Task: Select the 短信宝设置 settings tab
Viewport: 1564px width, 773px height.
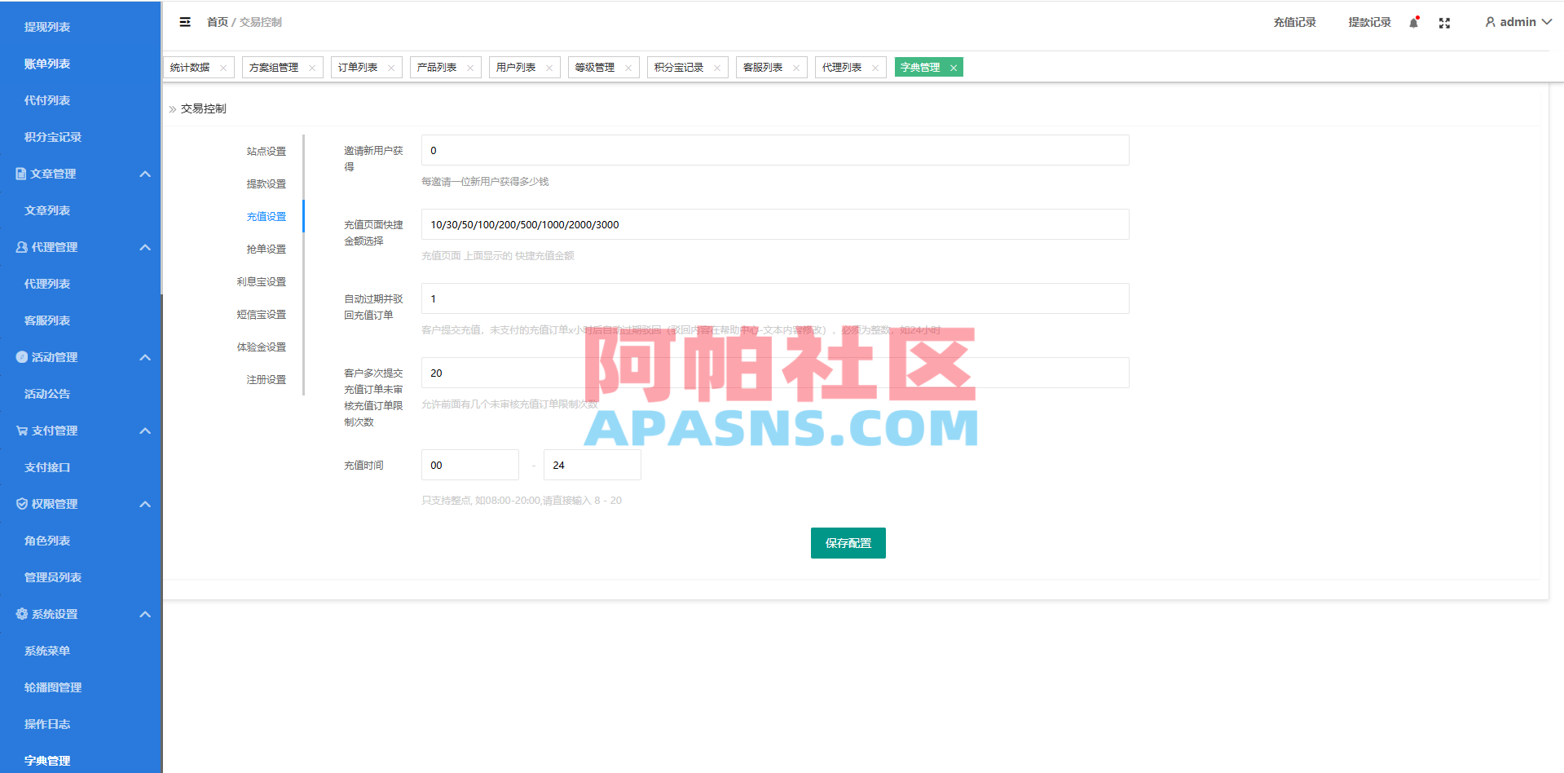Action: click(262, 315)
